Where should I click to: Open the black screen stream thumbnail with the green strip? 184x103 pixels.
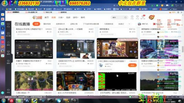tap(117, 81)
